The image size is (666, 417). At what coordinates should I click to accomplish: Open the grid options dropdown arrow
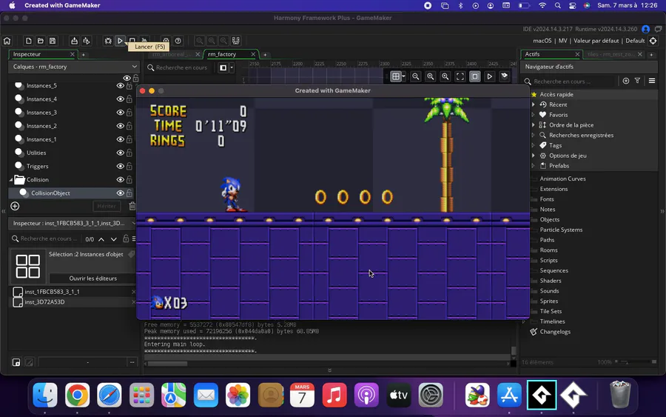403,76
